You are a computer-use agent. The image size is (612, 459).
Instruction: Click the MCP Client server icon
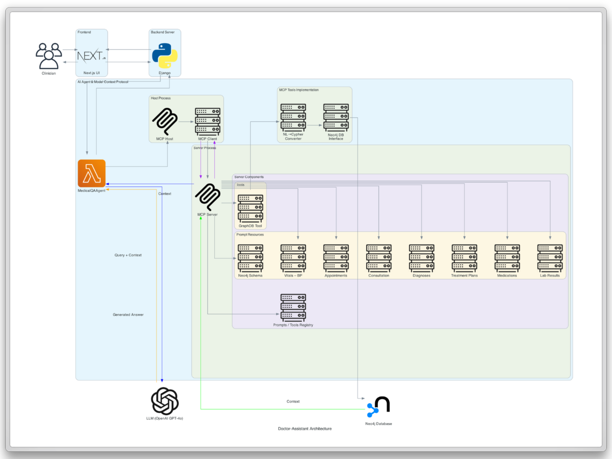tap(208, 121)
